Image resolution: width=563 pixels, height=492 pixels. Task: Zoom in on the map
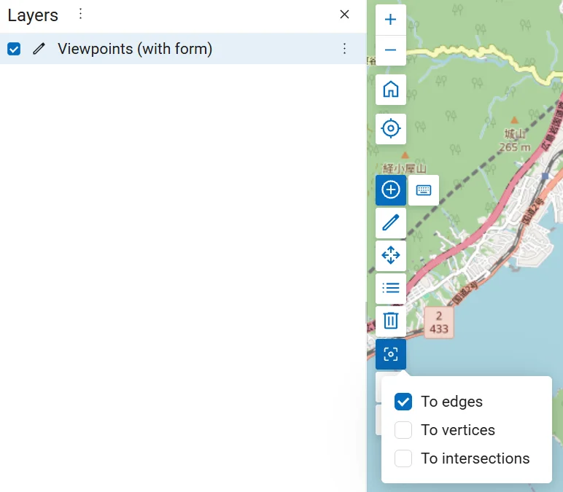click(391, 20)
